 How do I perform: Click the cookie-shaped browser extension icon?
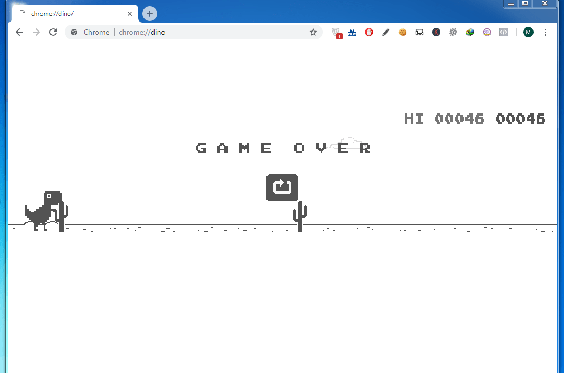tap(403, 32)
